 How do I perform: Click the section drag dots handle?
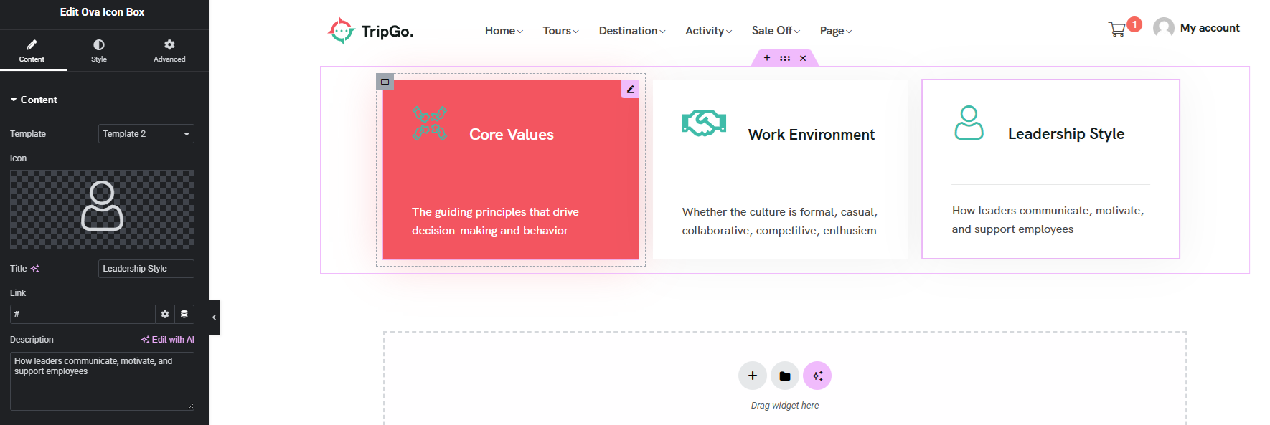click(x=785, y=58)
